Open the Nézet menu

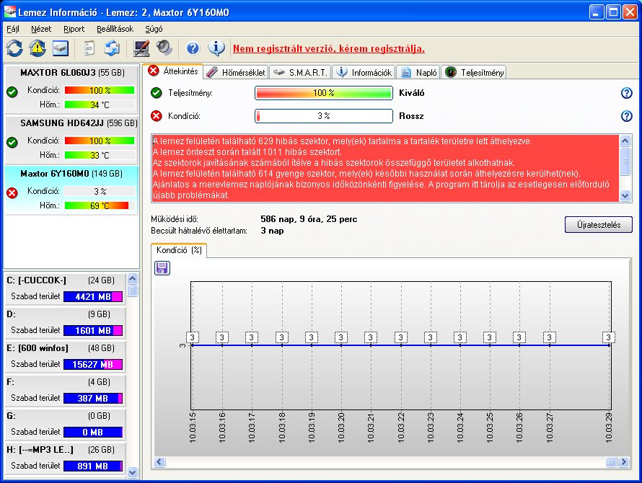[x=41, y=29]
